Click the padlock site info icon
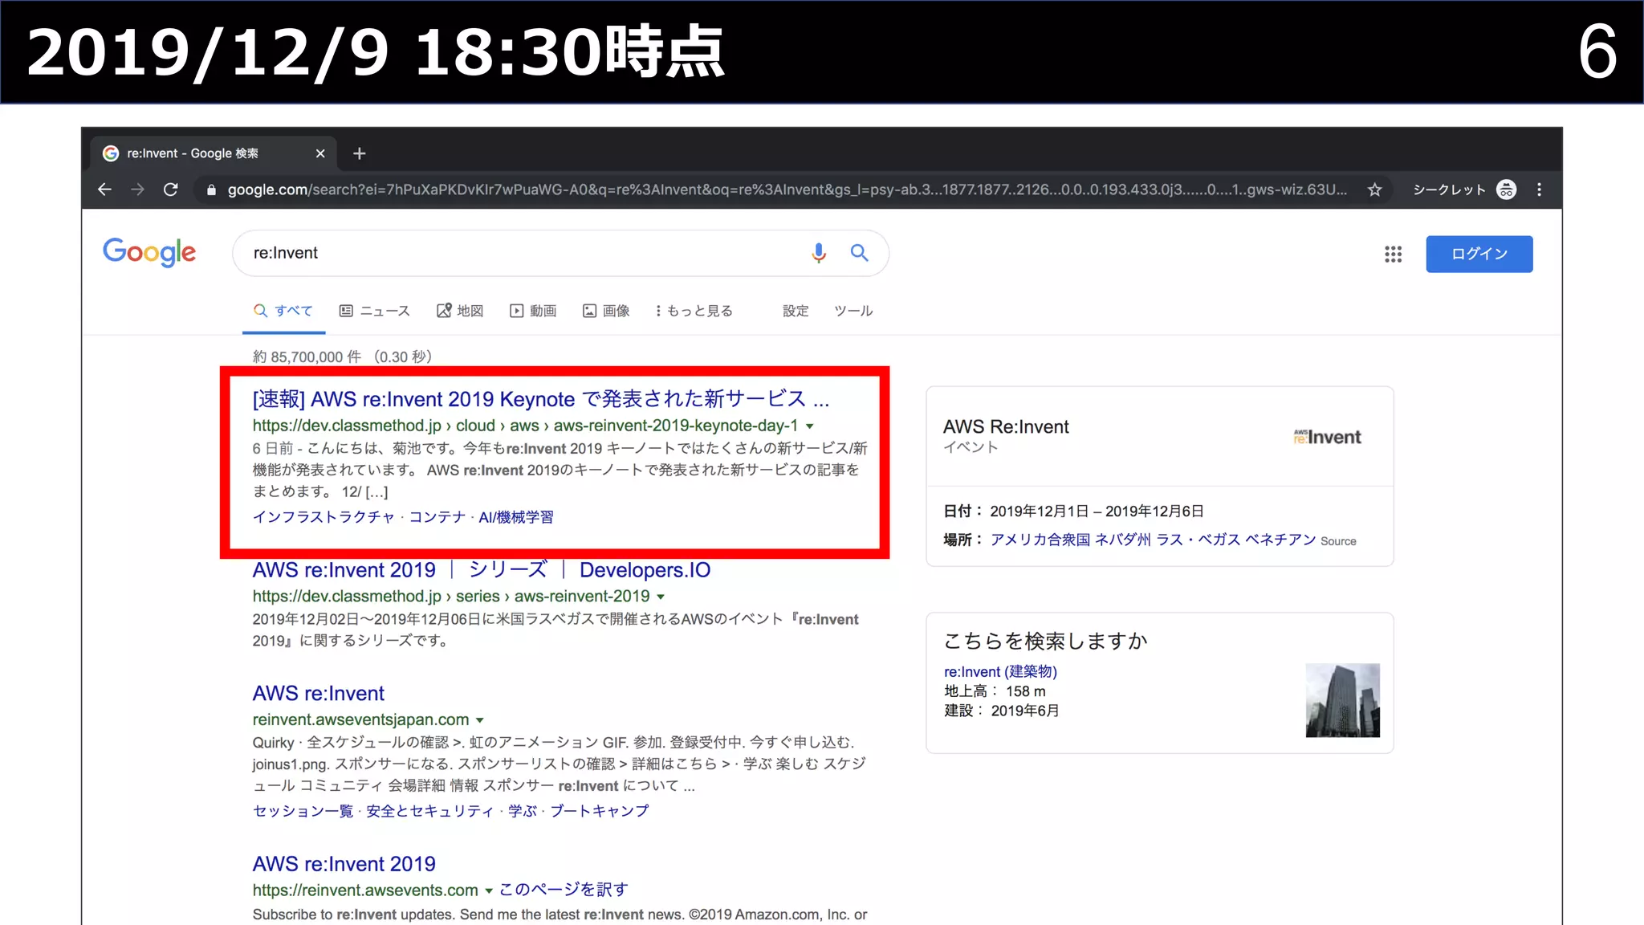The height and width of the screenshot is (925, 1644). [x=211, y=190]
